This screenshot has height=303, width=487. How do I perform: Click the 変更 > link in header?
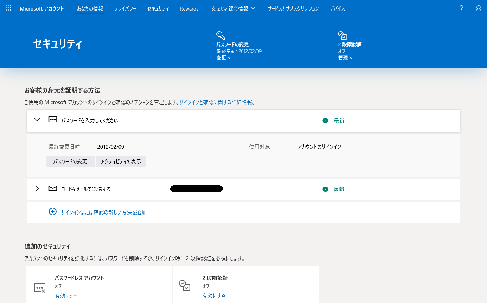(223, 58)
